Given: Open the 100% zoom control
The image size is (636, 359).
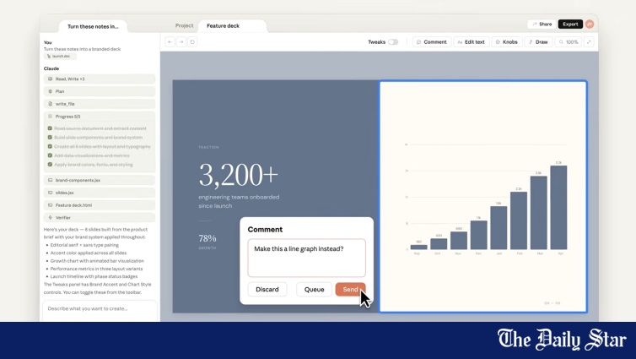Looking at the screenshot, I should pos(569,42).
